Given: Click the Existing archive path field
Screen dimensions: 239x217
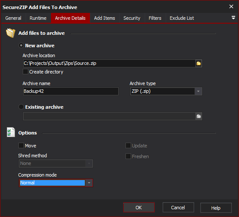Looking at the screenshot, I should coord(109,116).
